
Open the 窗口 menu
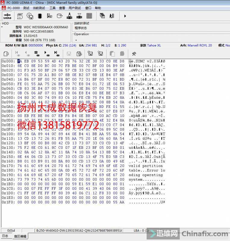88,8
